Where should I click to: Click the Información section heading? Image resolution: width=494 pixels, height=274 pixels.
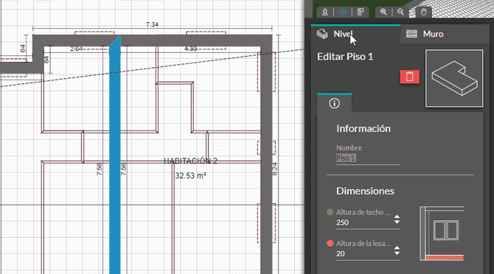pyautogui.click(x=363, y=128)
